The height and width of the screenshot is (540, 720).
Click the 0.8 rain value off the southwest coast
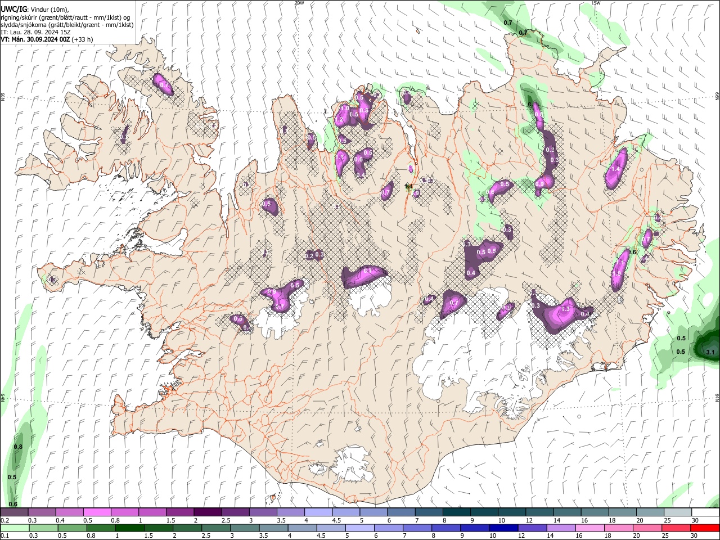coord(17,447)
